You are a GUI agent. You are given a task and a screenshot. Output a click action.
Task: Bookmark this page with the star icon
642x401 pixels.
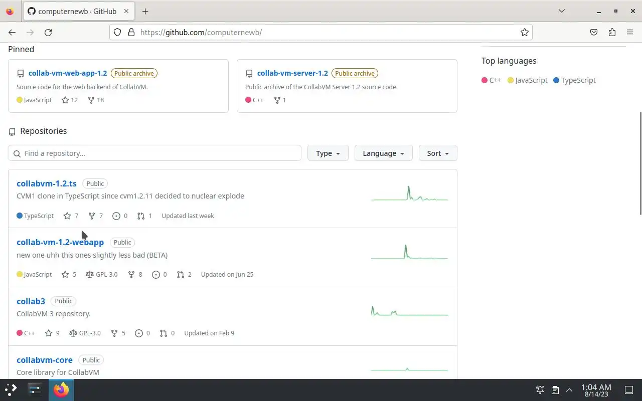524,32
